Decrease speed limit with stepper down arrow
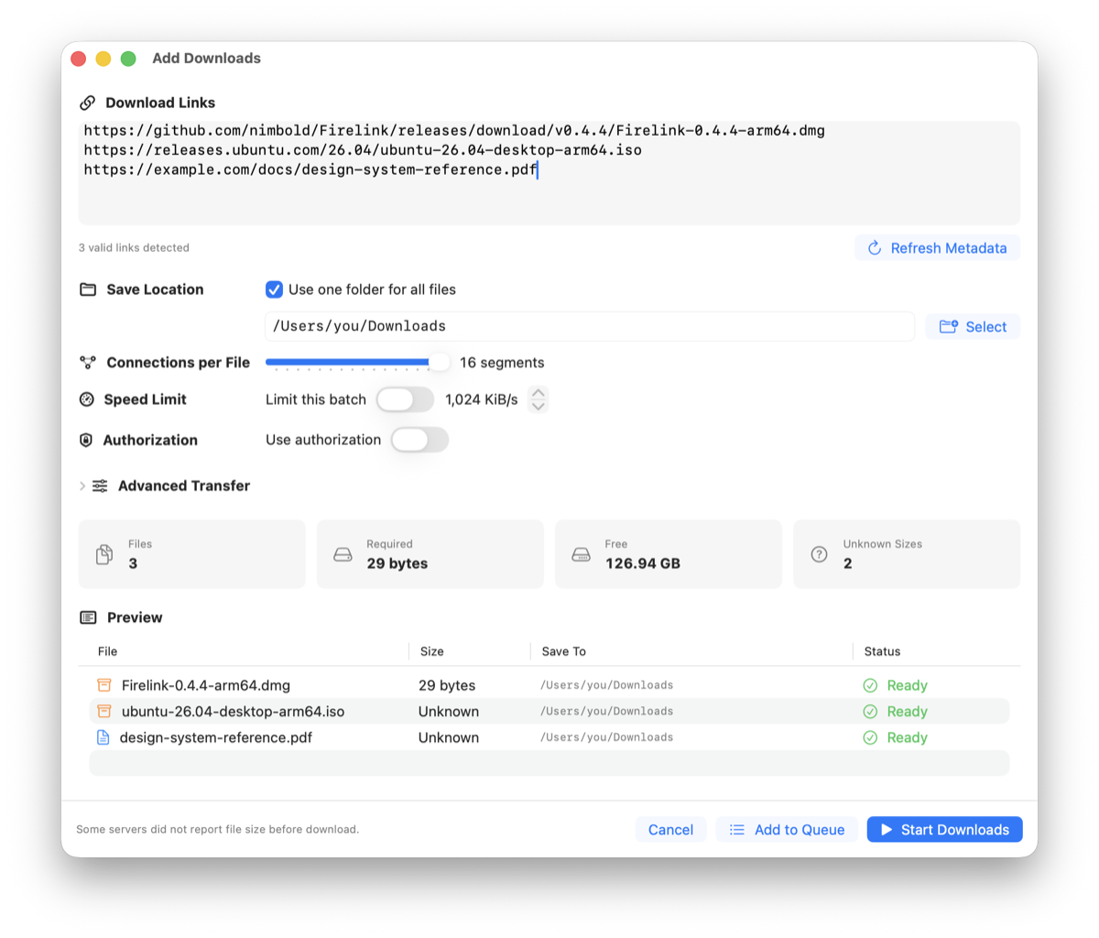 tap(539, 406)
